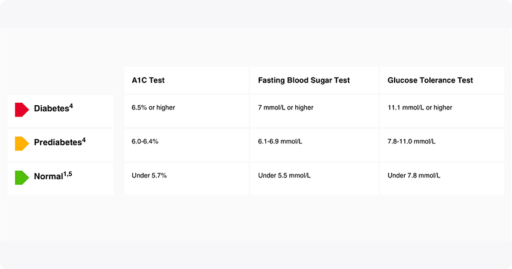
Task: Click the orange Prediabetes arrow icon
Action: 22,144
